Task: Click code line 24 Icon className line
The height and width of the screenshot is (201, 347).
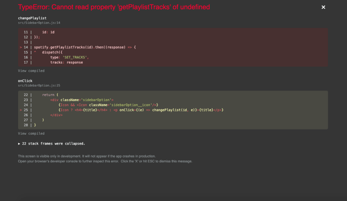Action: (x=108, y=105)
